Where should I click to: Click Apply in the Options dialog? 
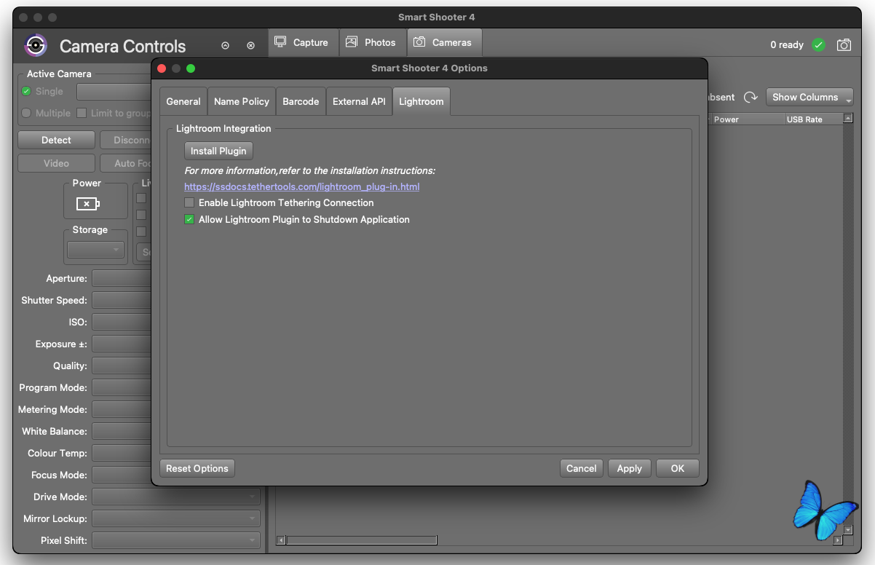(x=630, y=468)
